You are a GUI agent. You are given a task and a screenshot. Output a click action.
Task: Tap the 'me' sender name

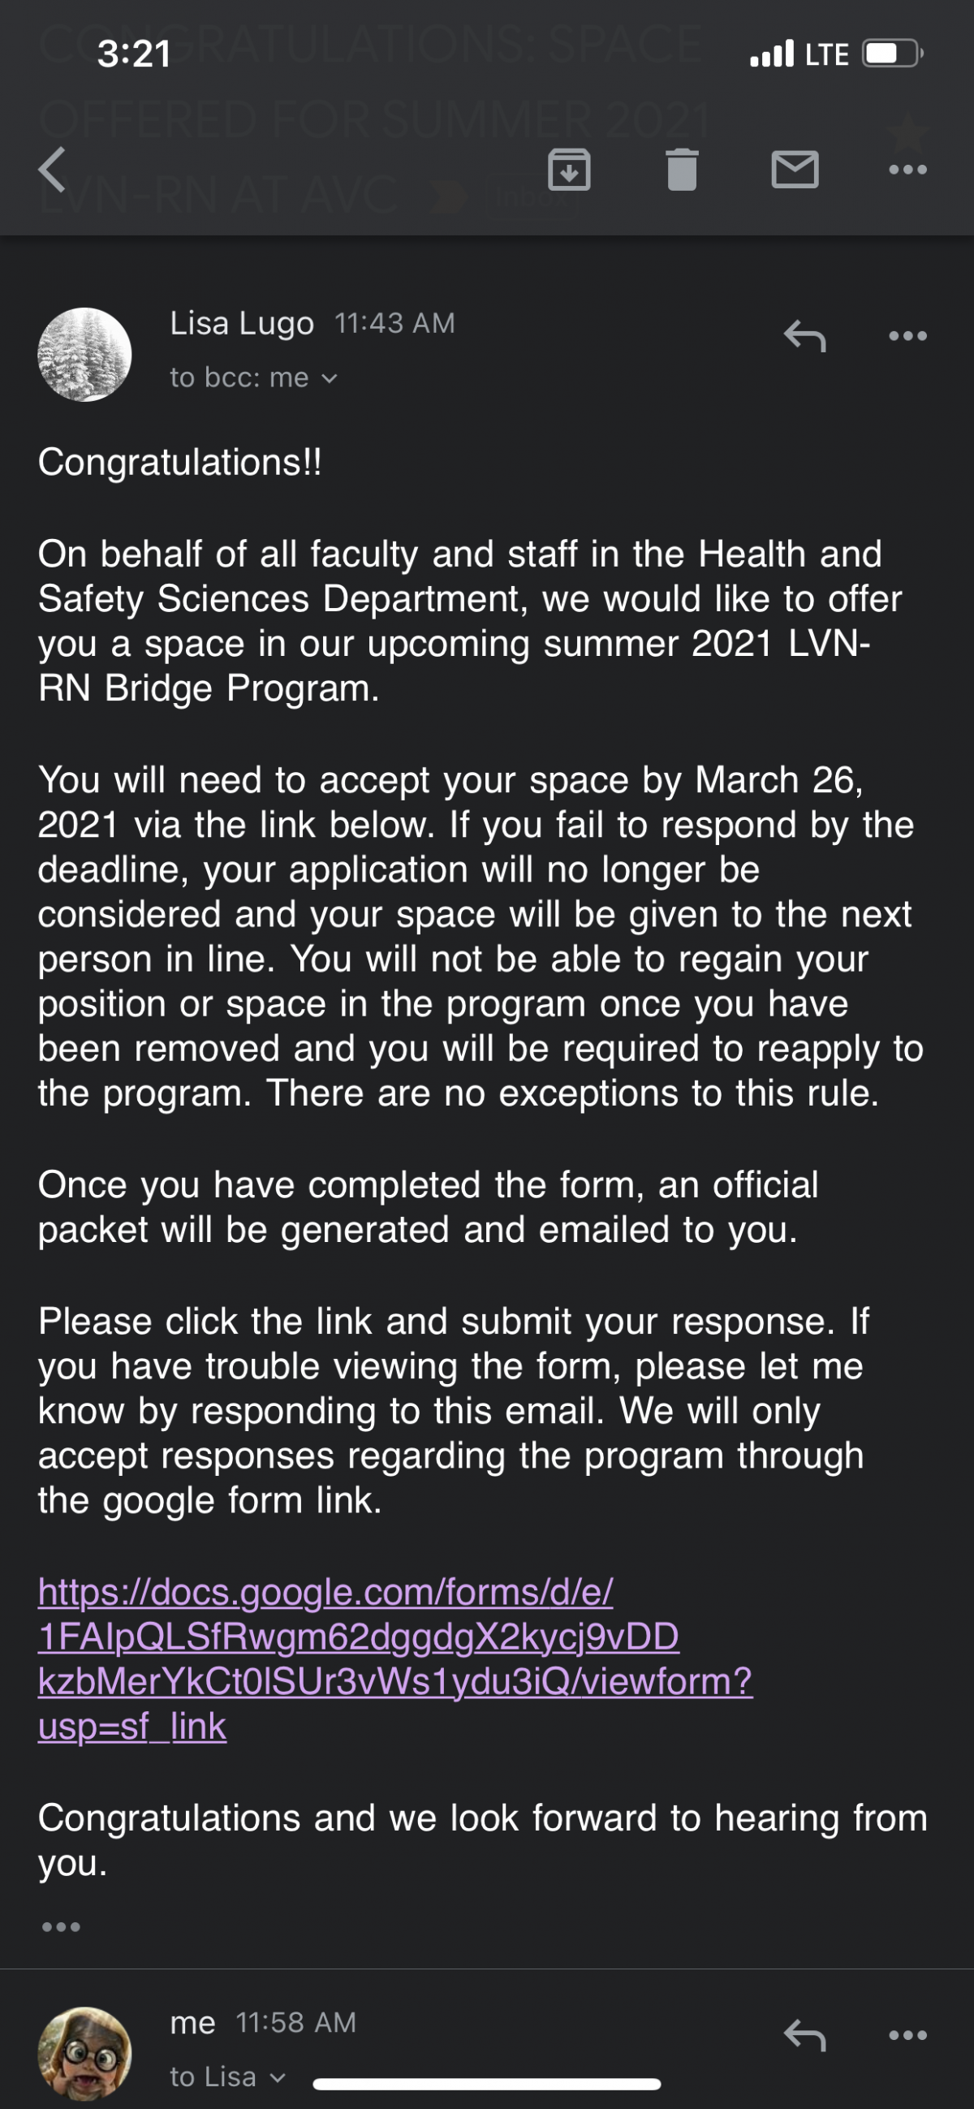click(192, 2022)
